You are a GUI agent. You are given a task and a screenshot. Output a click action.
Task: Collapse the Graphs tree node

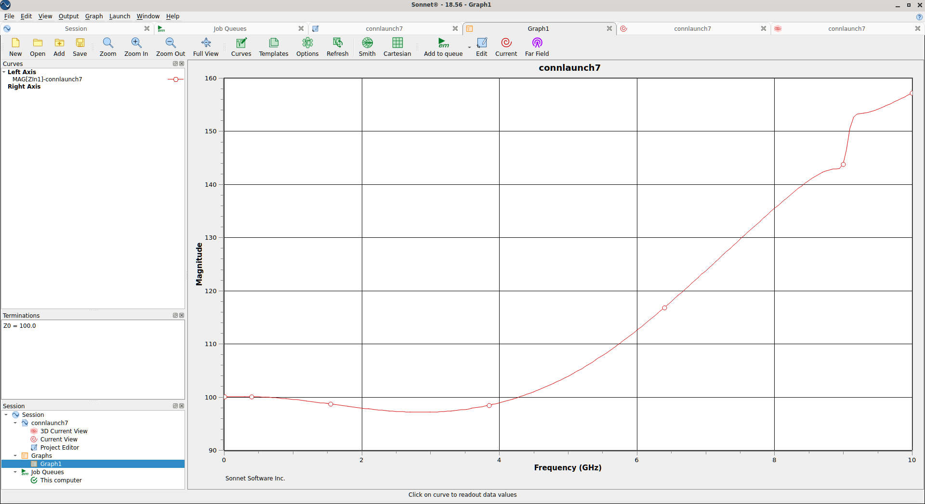15,456
